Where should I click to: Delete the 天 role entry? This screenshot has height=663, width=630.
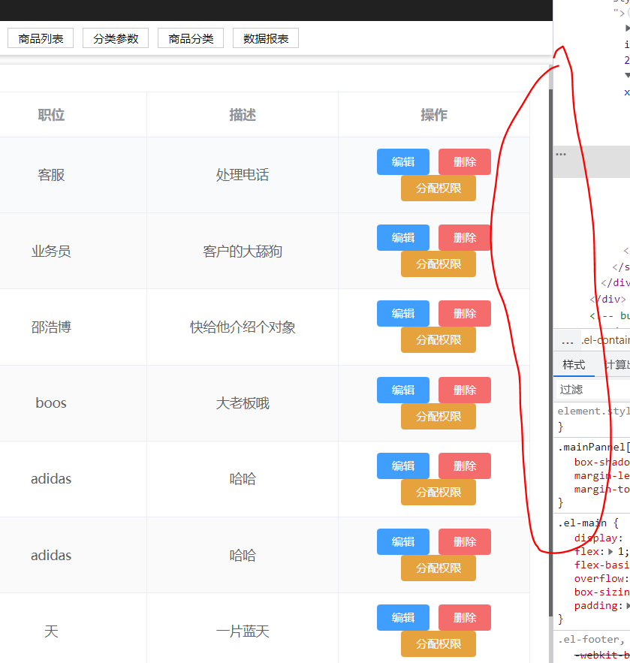(x=464, y=617)
